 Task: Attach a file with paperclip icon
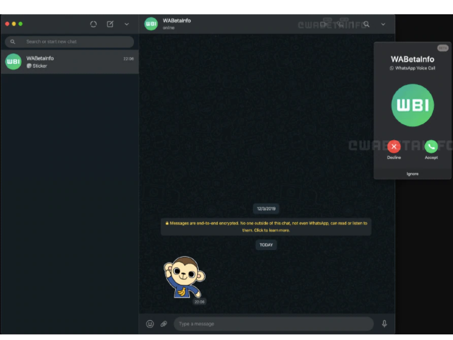point(164,324)
